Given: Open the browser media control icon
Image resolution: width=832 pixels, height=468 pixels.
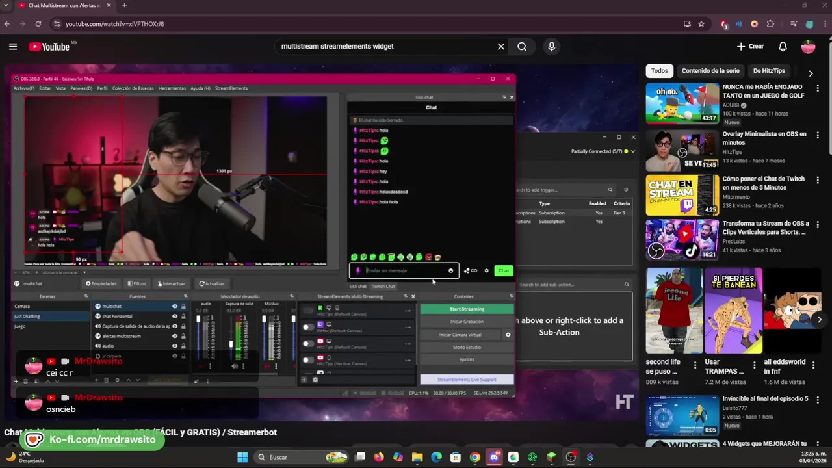Looking at the screenshot, I should [794, 24].
